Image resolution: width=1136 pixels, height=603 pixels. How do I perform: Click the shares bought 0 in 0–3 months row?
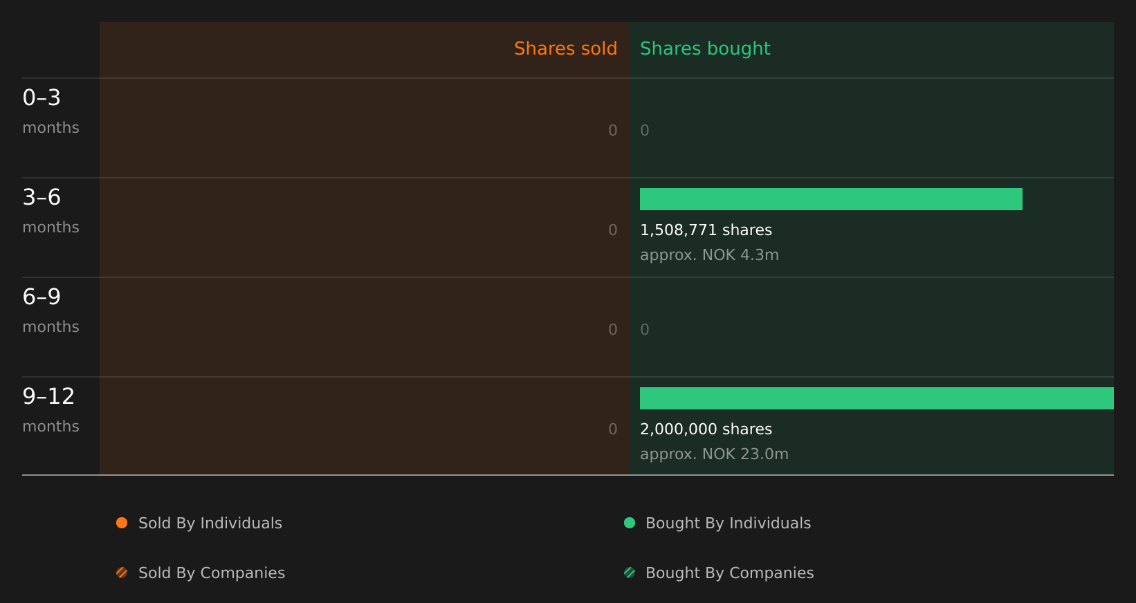(x=645, y=131)
